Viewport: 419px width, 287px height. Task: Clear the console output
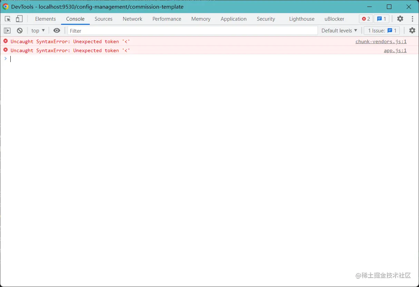20,30
